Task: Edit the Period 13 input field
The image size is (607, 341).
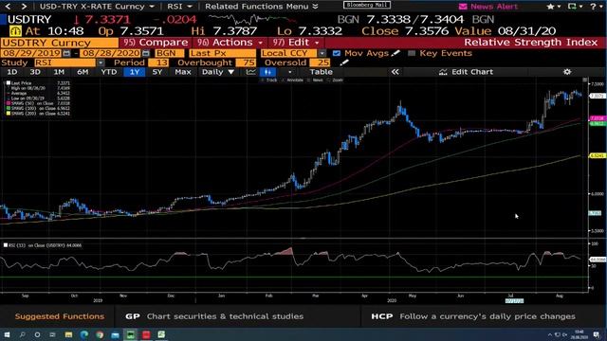Action: [158, 63]
